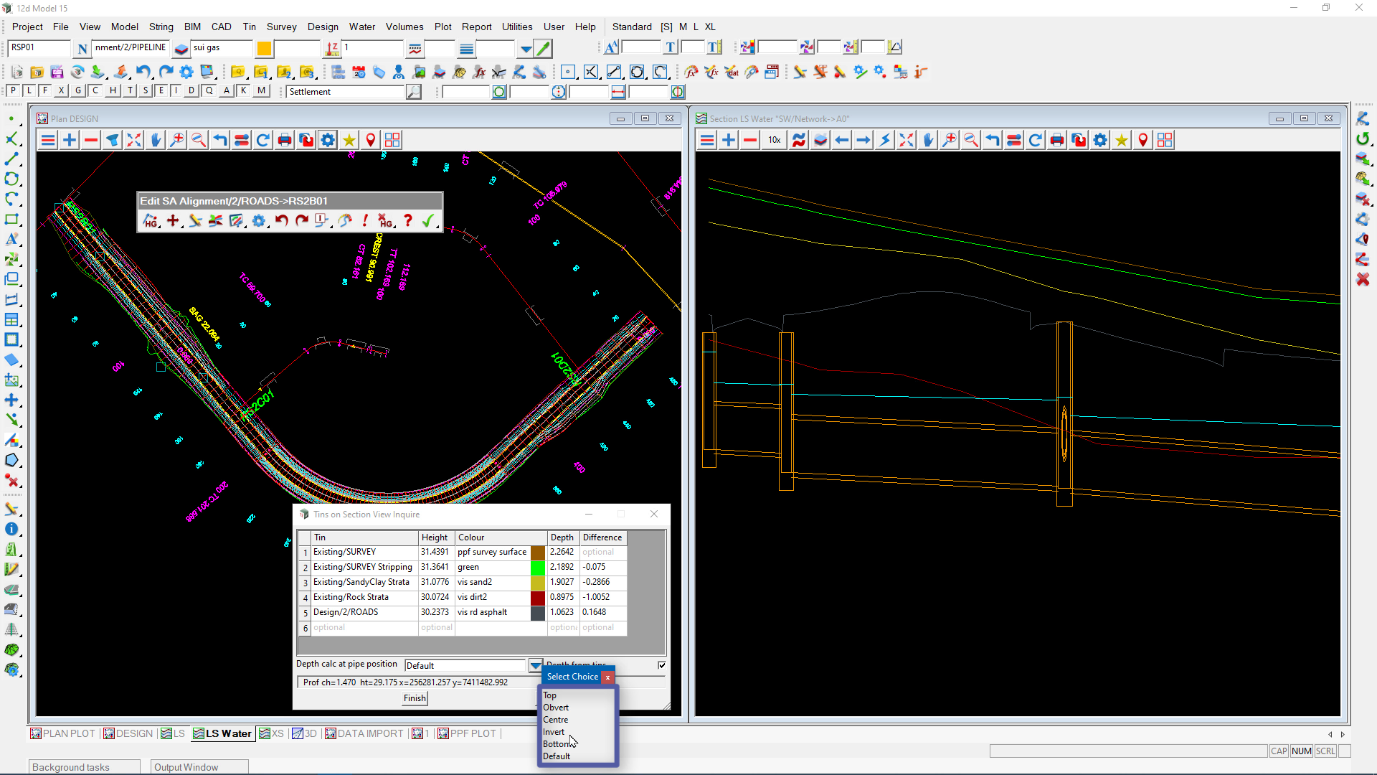The image size is (1377, 775).
Task: Switch to the XS view tab
Action: (272, 733)
